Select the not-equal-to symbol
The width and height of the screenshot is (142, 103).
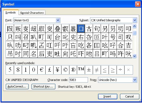click(x=97, y=70)
